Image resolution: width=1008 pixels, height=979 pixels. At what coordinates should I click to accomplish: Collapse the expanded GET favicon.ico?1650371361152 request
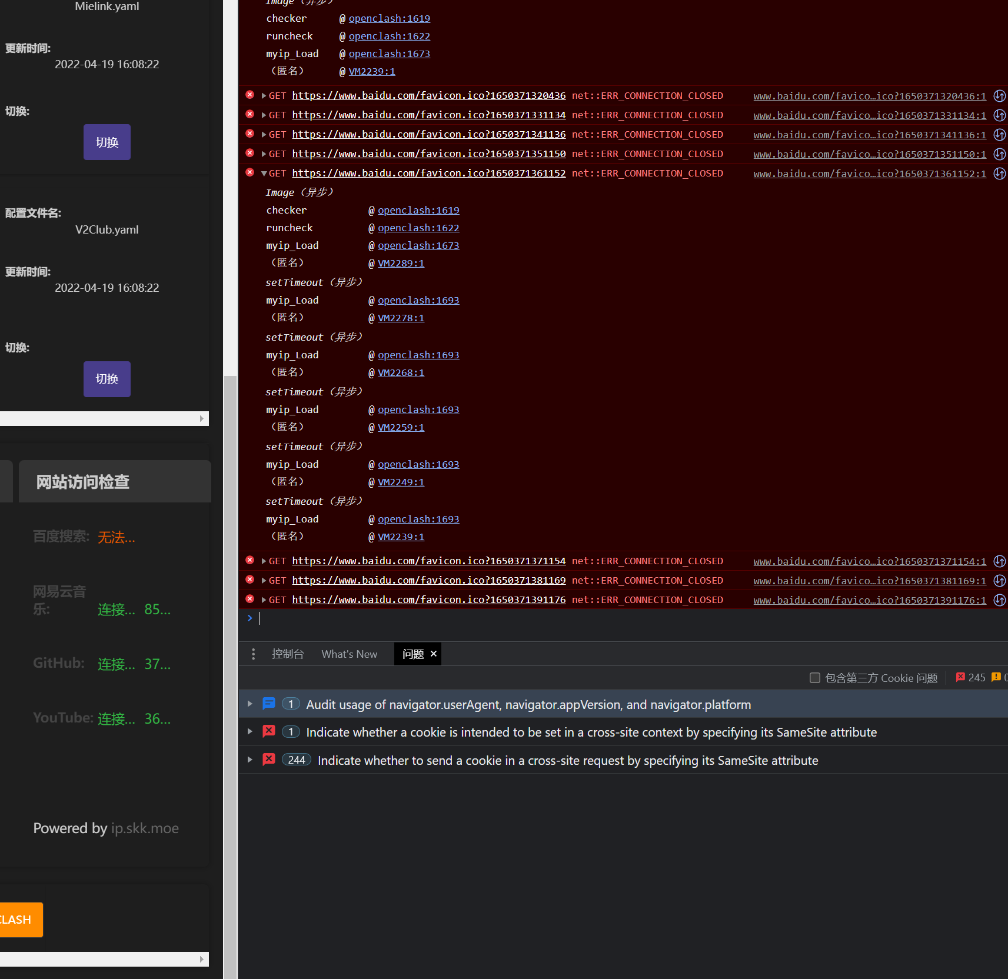point(263,173)
